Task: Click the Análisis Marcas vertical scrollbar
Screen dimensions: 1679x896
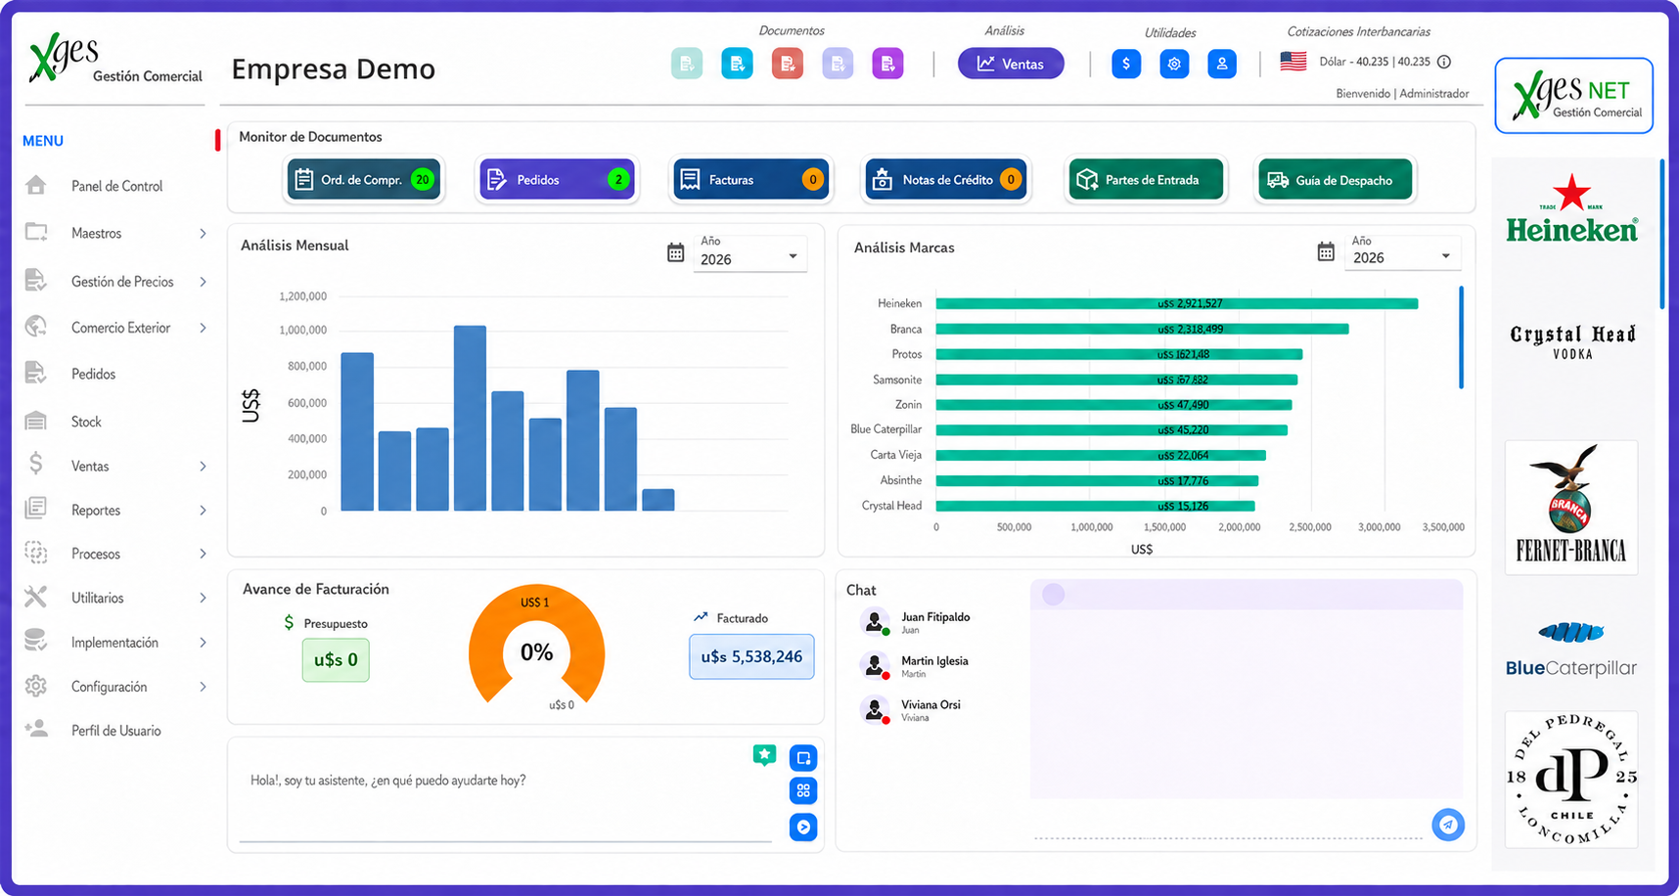Action: [1461, 337]
